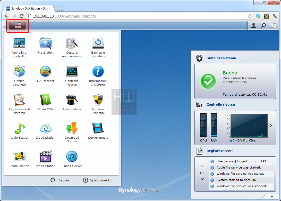This screenshot has width=281, height=201.
Task: Open Server media
Action: (98, 131)
